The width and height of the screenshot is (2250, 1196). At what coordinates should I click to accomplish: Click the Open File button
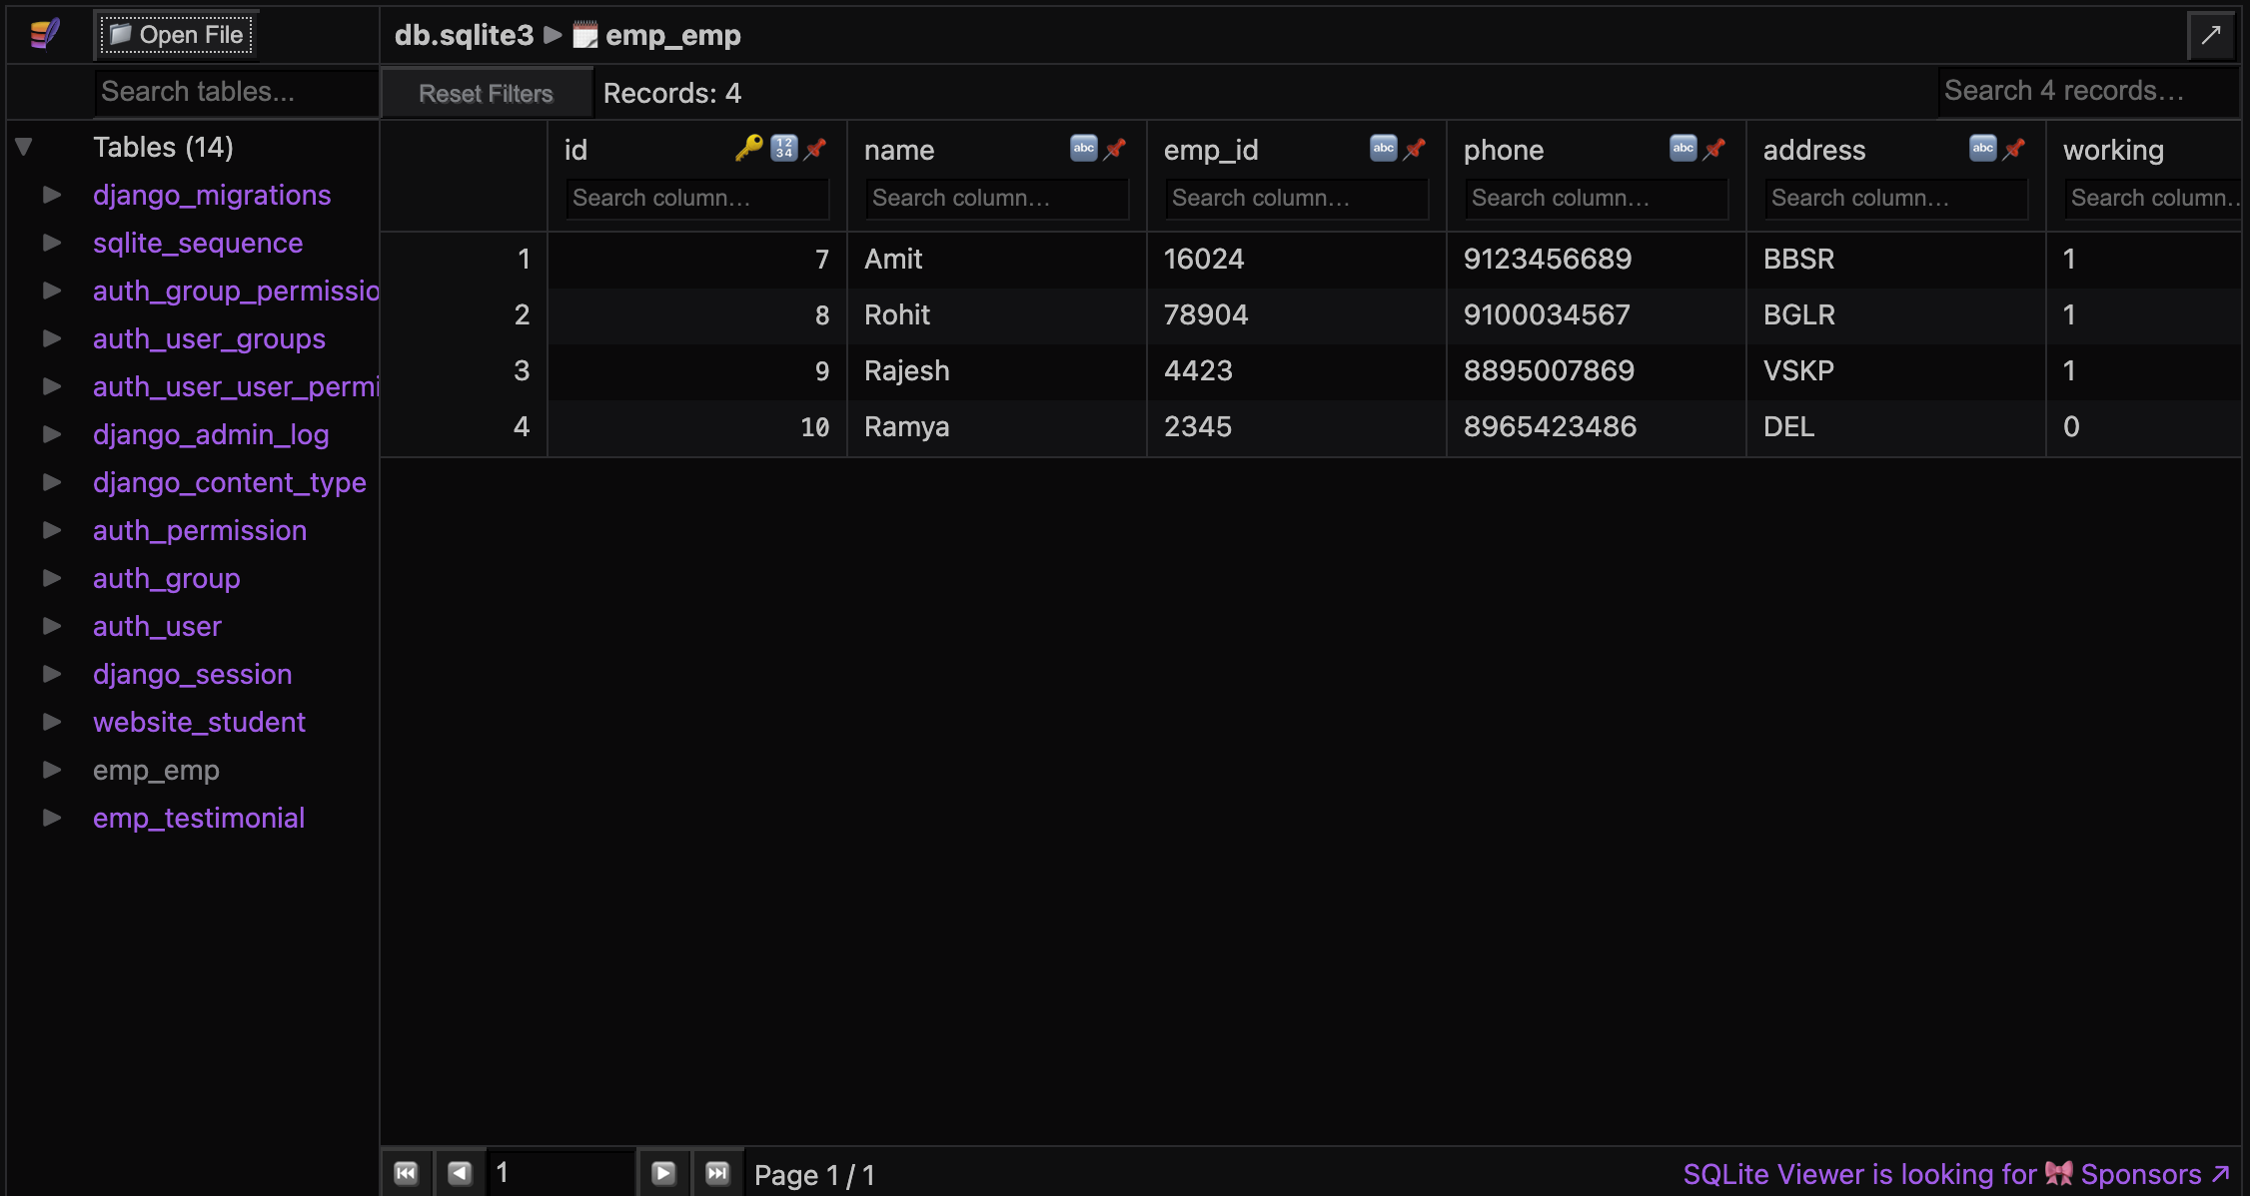175,34
